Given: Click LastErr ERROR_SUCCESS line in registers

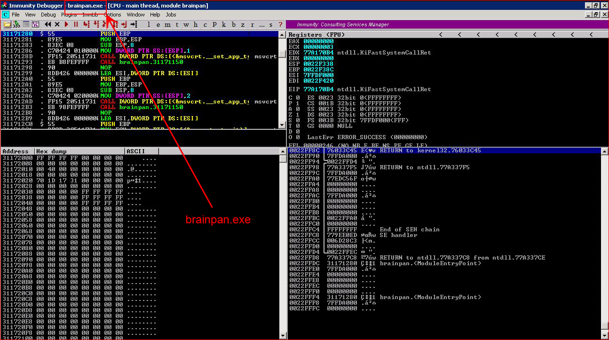Looking at the screenshot, I should (367, 137).
